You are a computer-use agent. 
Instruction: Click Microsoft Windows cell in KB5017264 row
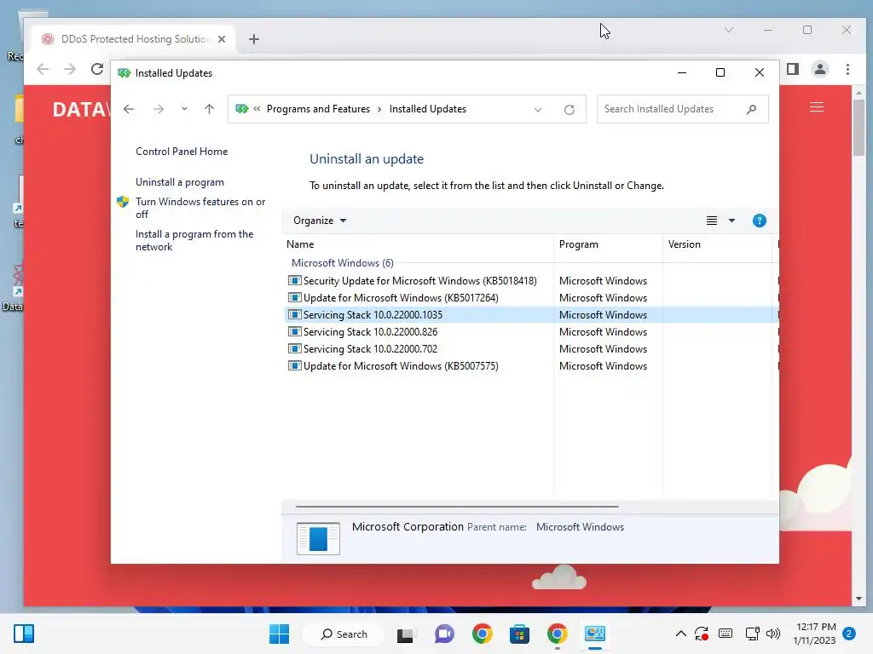603,298
